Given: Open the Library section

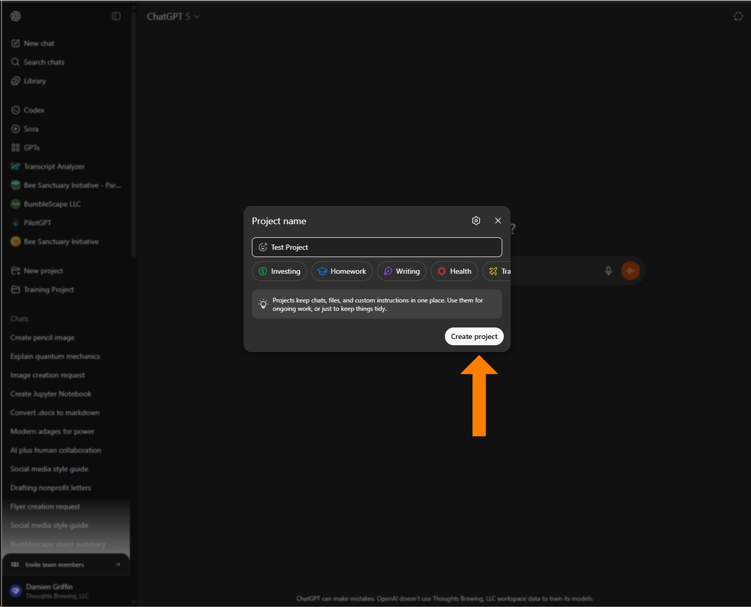Looking at the screenshot, I should [34, 81].
